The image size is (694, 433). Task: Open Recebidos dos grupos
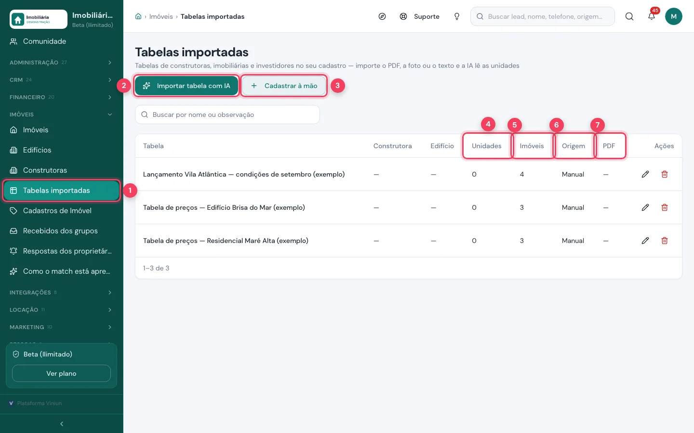tap(62, 231)
